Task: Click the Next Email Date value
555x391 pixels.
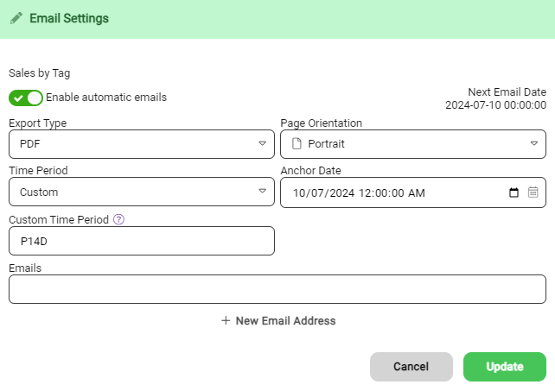Action: click(495, 105)
